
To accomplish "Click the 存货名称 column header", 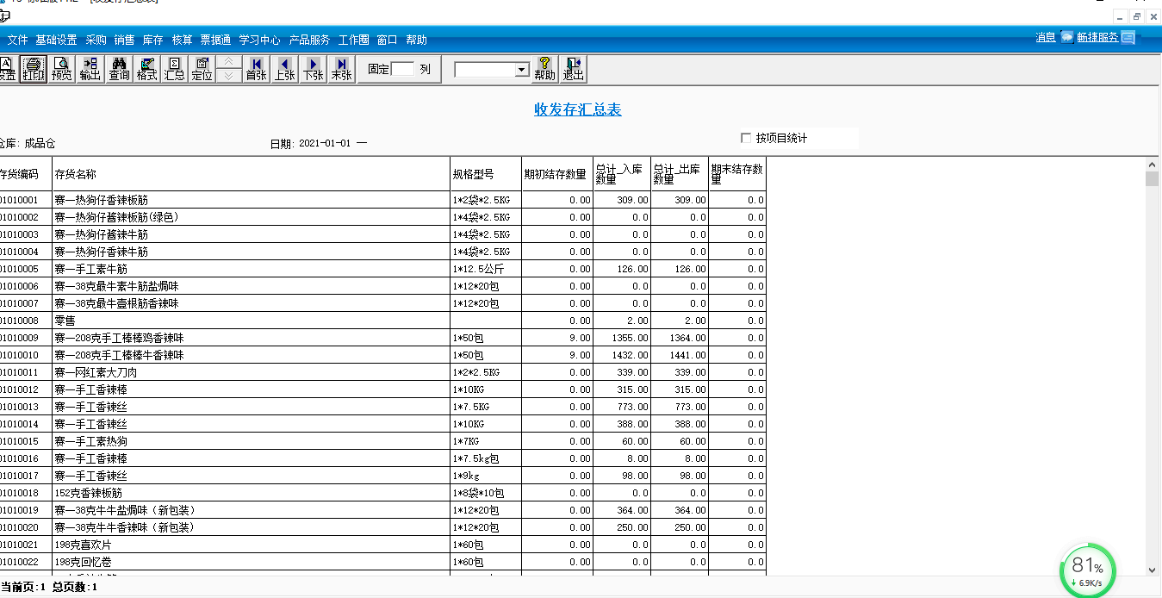I will point(252,174).
